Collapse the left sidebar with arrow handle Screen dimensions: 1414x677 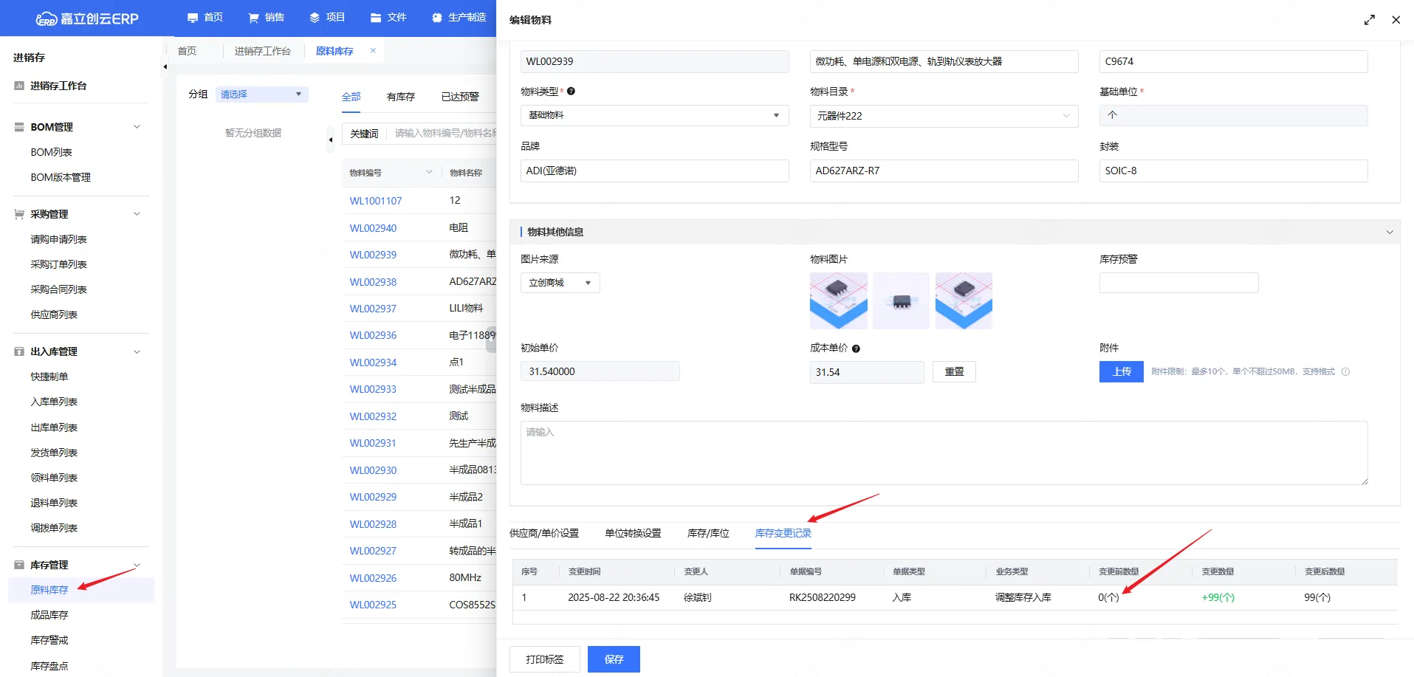[165, 67]
